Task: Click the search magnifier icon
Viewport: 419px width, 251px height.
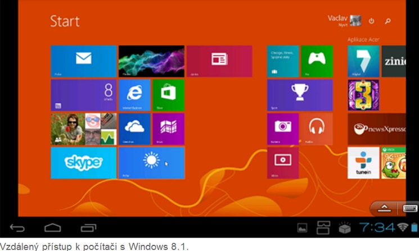Action: pos(388,21)
